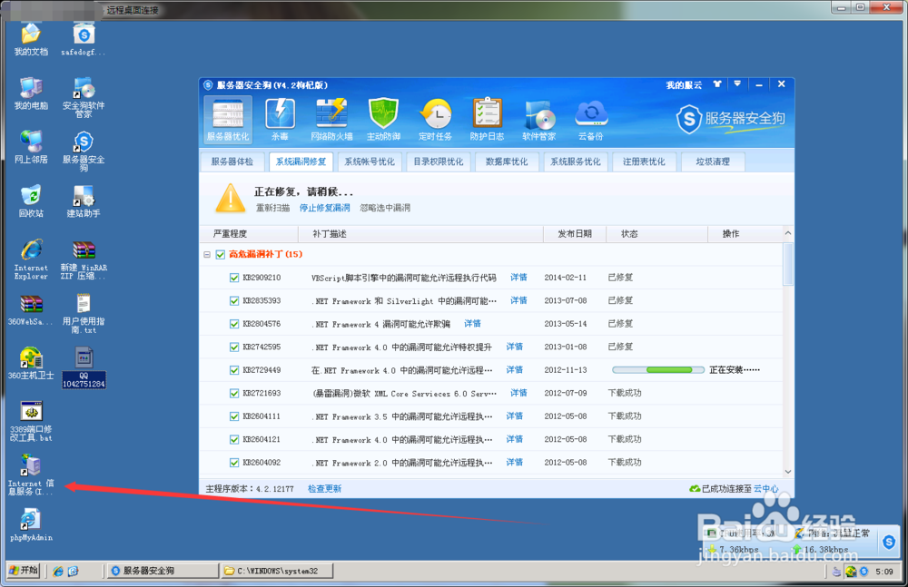This screenshot has width=908, height=587.
Task: Uncheck patch KB2604111 checkbox
Action: (234, 416)
